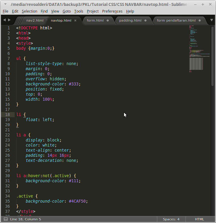Open the Tools menu
Screen dimensions: 216x223
pos(78,11)
